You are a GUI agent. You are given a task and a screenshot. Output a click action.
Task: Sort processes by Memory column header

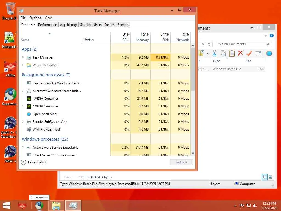[x=140, y=37]
